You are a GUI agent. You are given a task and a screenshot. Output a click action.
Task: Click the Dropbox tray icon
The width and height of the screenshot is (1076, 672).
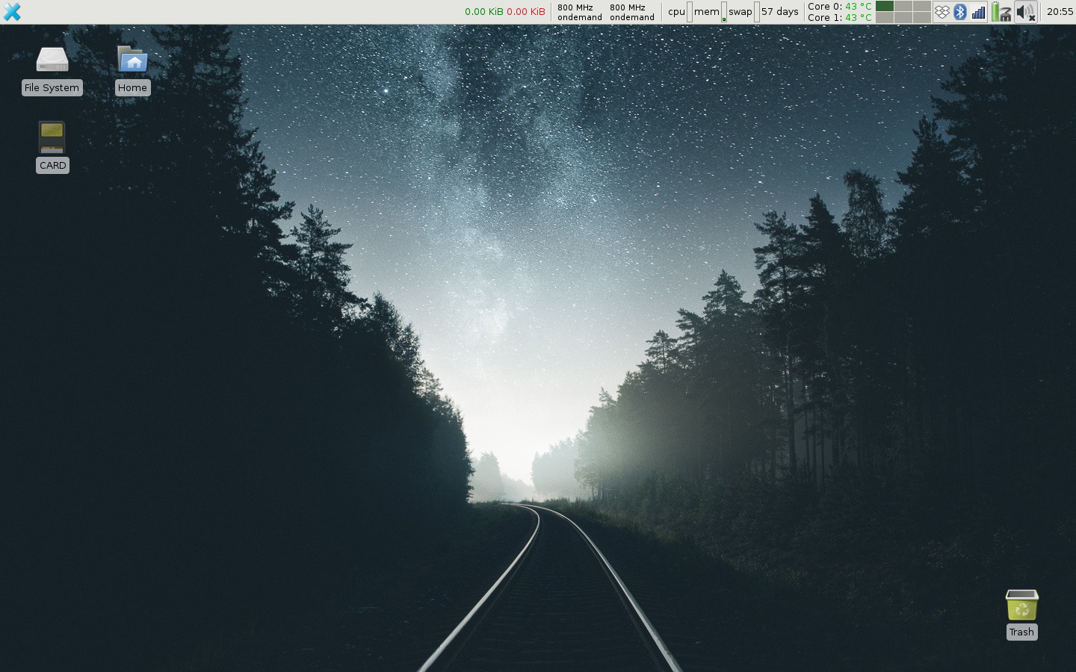tap(941, 12)
